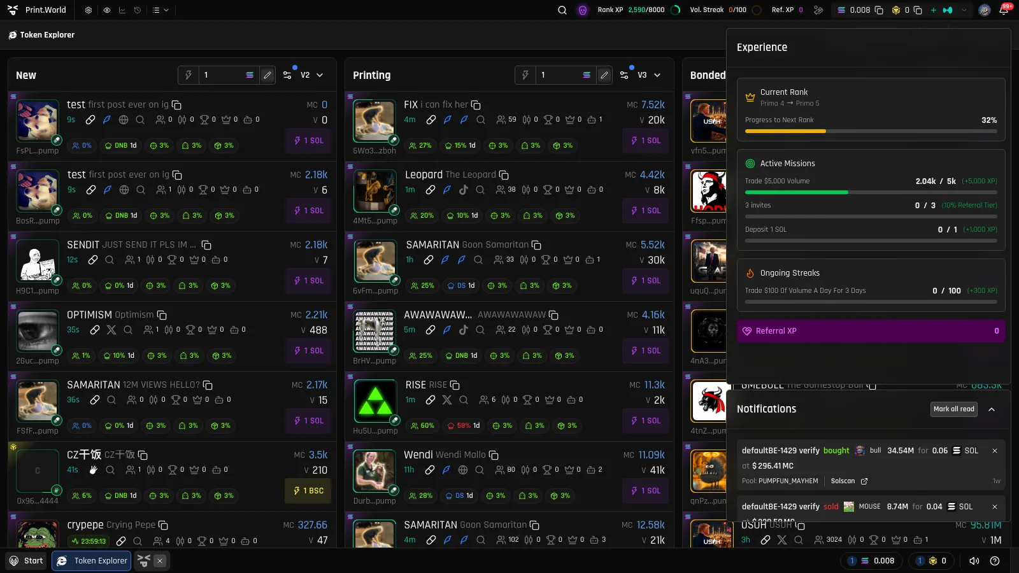Screen dimensions: 1019x573
Task: Click the green plus deposit icon
Action: click(x=934, y=10)
